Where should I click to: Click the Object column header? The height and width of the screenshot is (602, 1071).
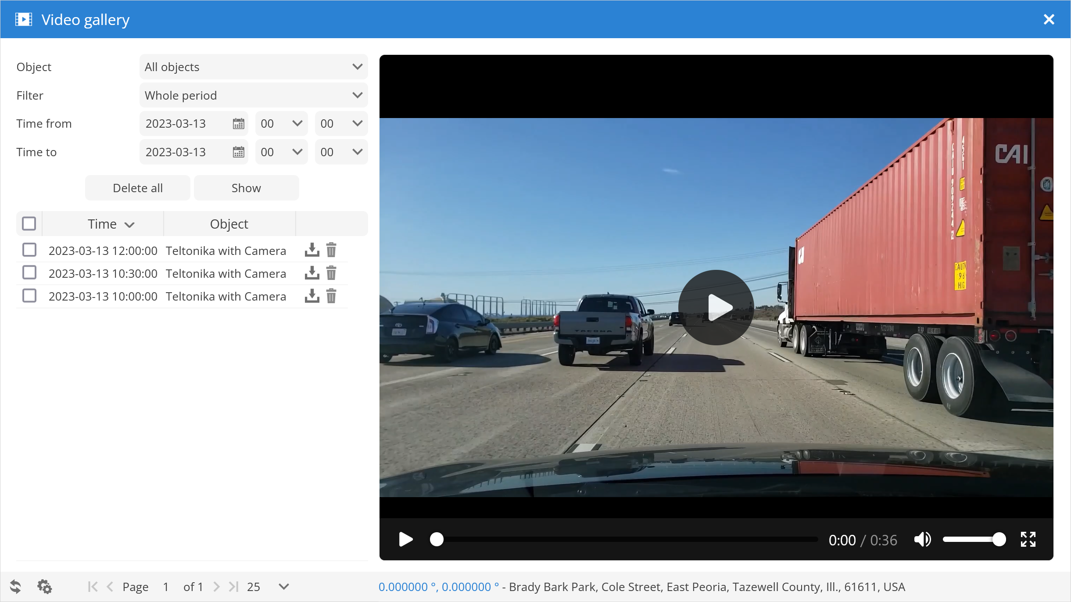click(229, 224)
